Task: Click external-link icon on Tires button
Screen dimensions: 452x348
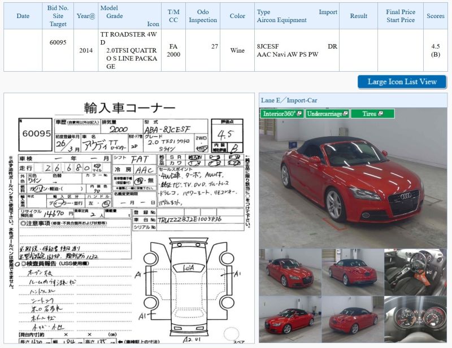Action: (380, 114)
